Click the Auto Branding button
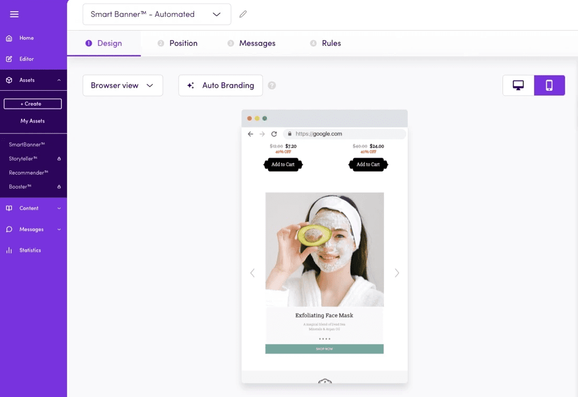The height and width of the screenshot is (397, 578). 221,86
